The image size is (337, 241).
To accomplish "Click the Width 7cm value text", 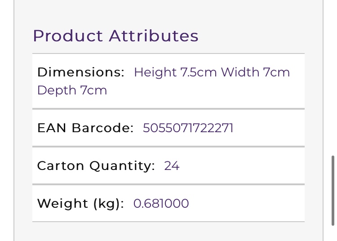I will [256, 72].
